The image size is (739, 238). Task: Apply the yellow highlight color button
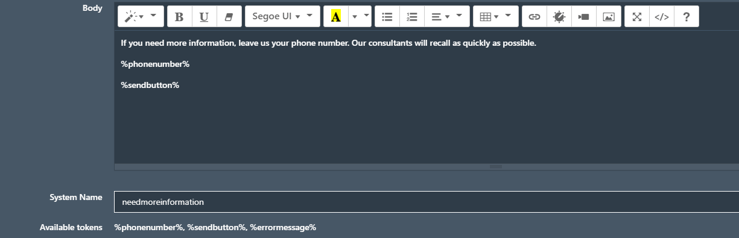335,17
